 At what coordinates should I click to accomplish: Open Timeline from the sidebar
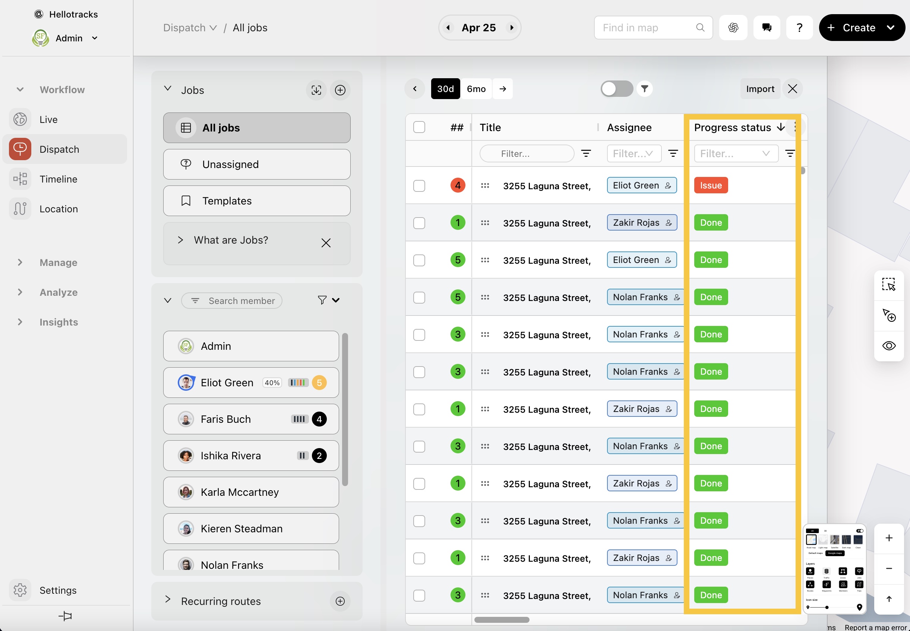pos(58,179)
